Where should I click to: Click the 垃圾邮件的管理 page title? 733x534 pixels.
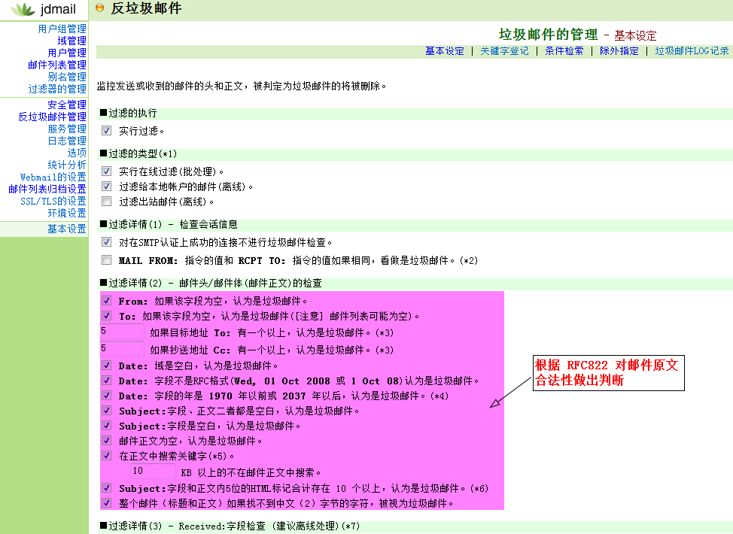548,35
